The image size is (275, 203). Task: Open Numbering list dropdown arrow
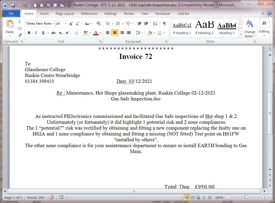pos(123,24)
